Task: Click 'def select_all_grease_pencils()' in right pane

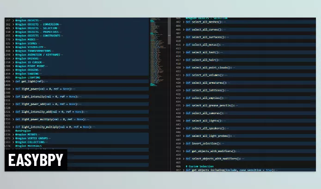Action: (x=210, y=105)
